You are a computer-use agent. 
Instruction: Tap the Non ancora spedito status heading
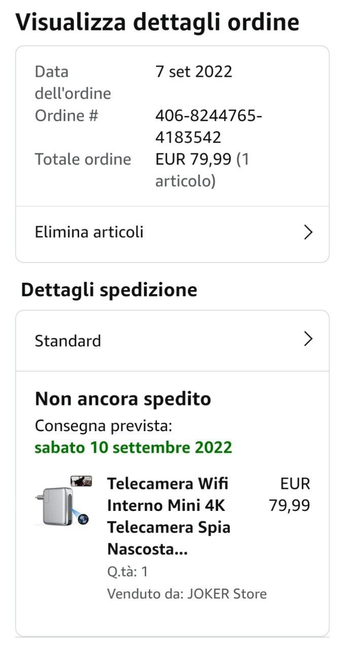click(123, 399)
